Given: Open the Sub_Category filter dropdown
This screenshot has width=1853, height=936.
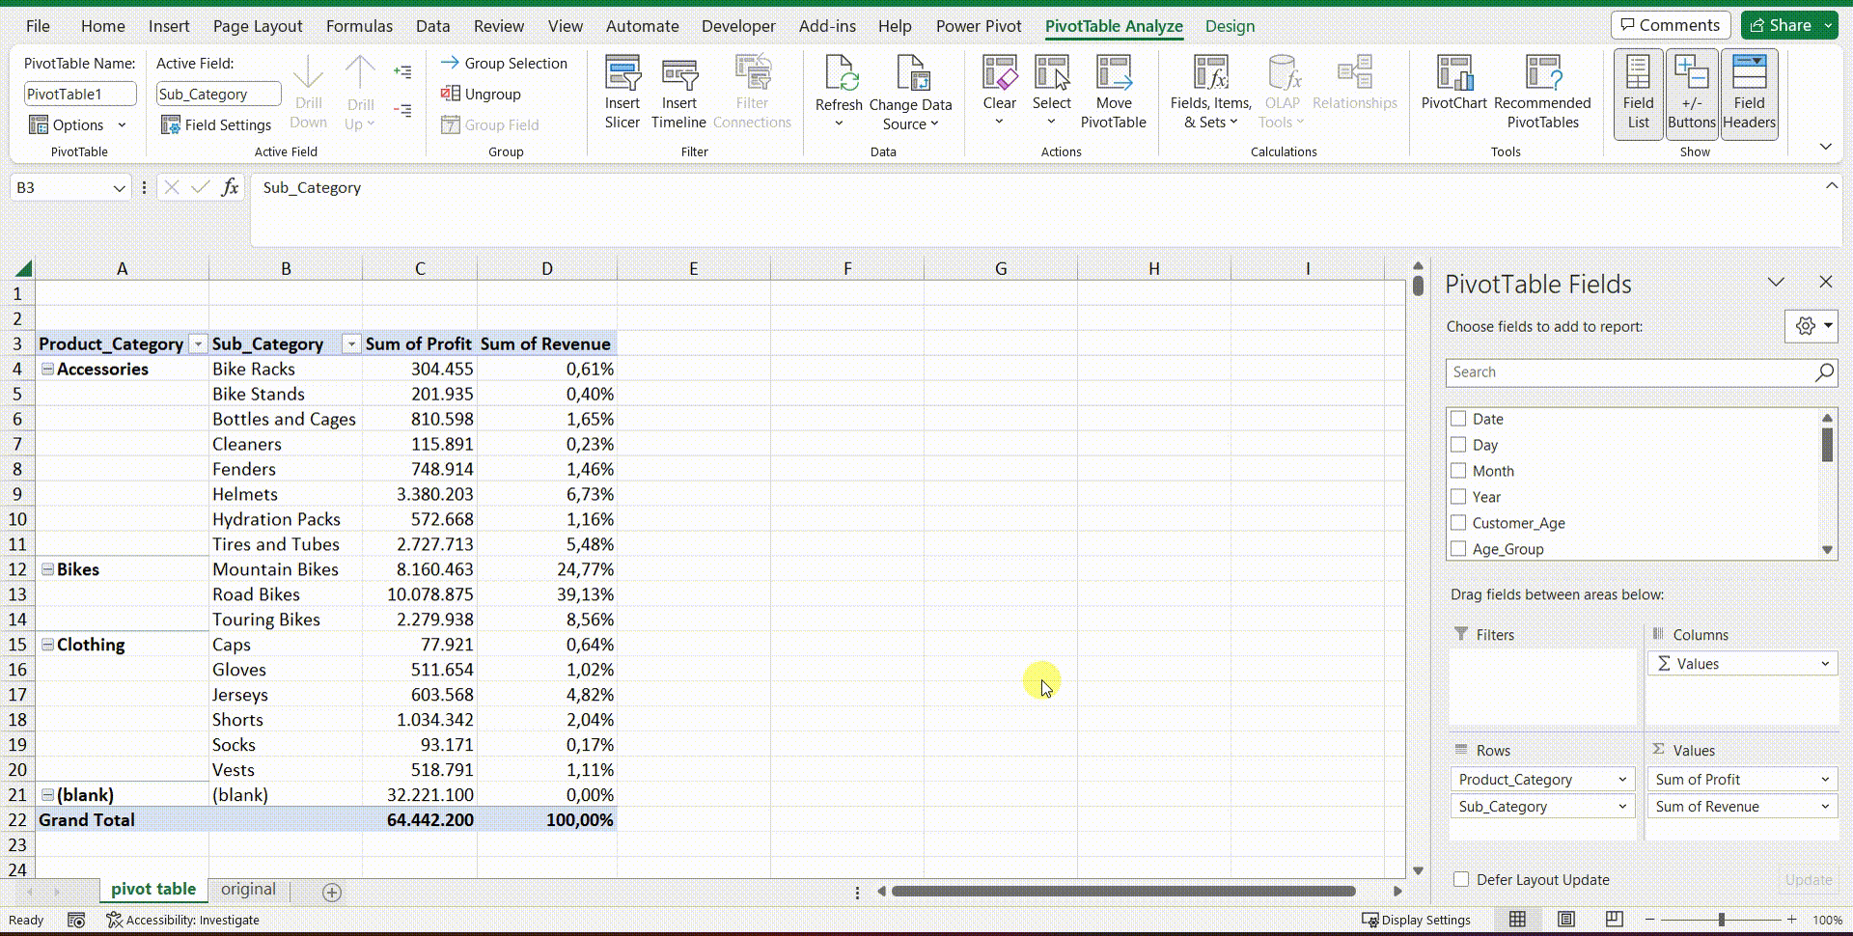Looking at the screenshot, I should [x=351, y=344].
